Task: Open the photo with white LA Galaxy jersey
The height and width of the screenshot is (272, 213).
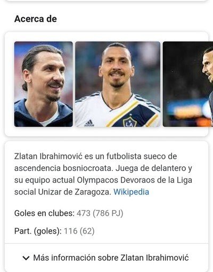Action: coord(118,84)
